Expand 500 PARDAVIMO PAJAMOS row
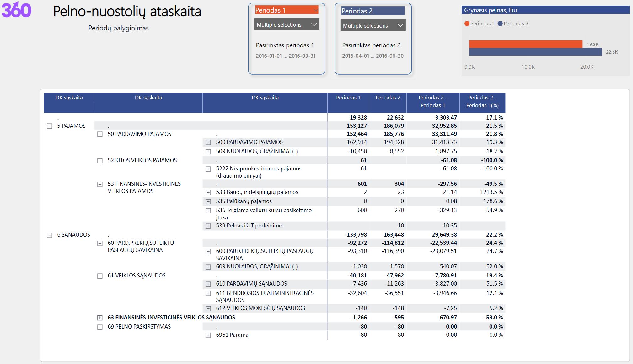This screenshot has height=364, width=633. tap(208, 142)
